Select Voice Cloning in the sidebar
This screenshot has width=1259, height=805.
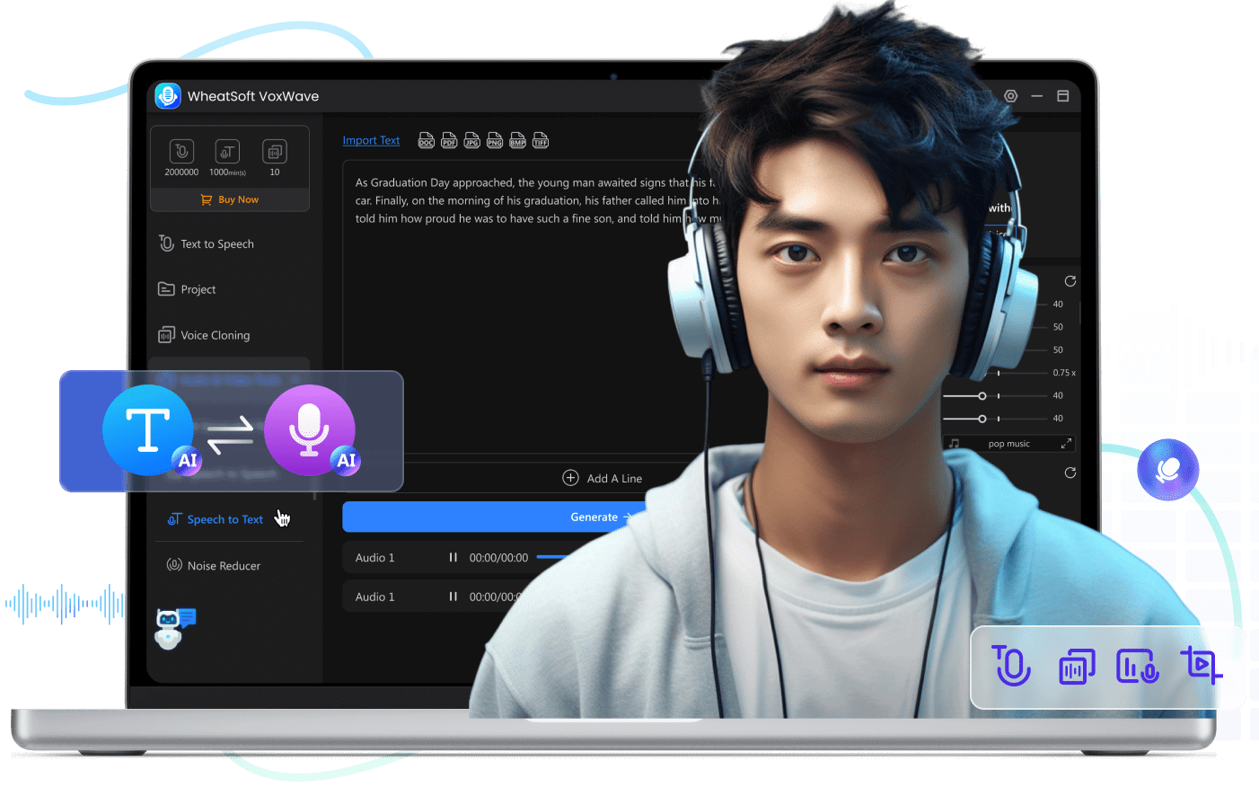[x=204, y=335]
